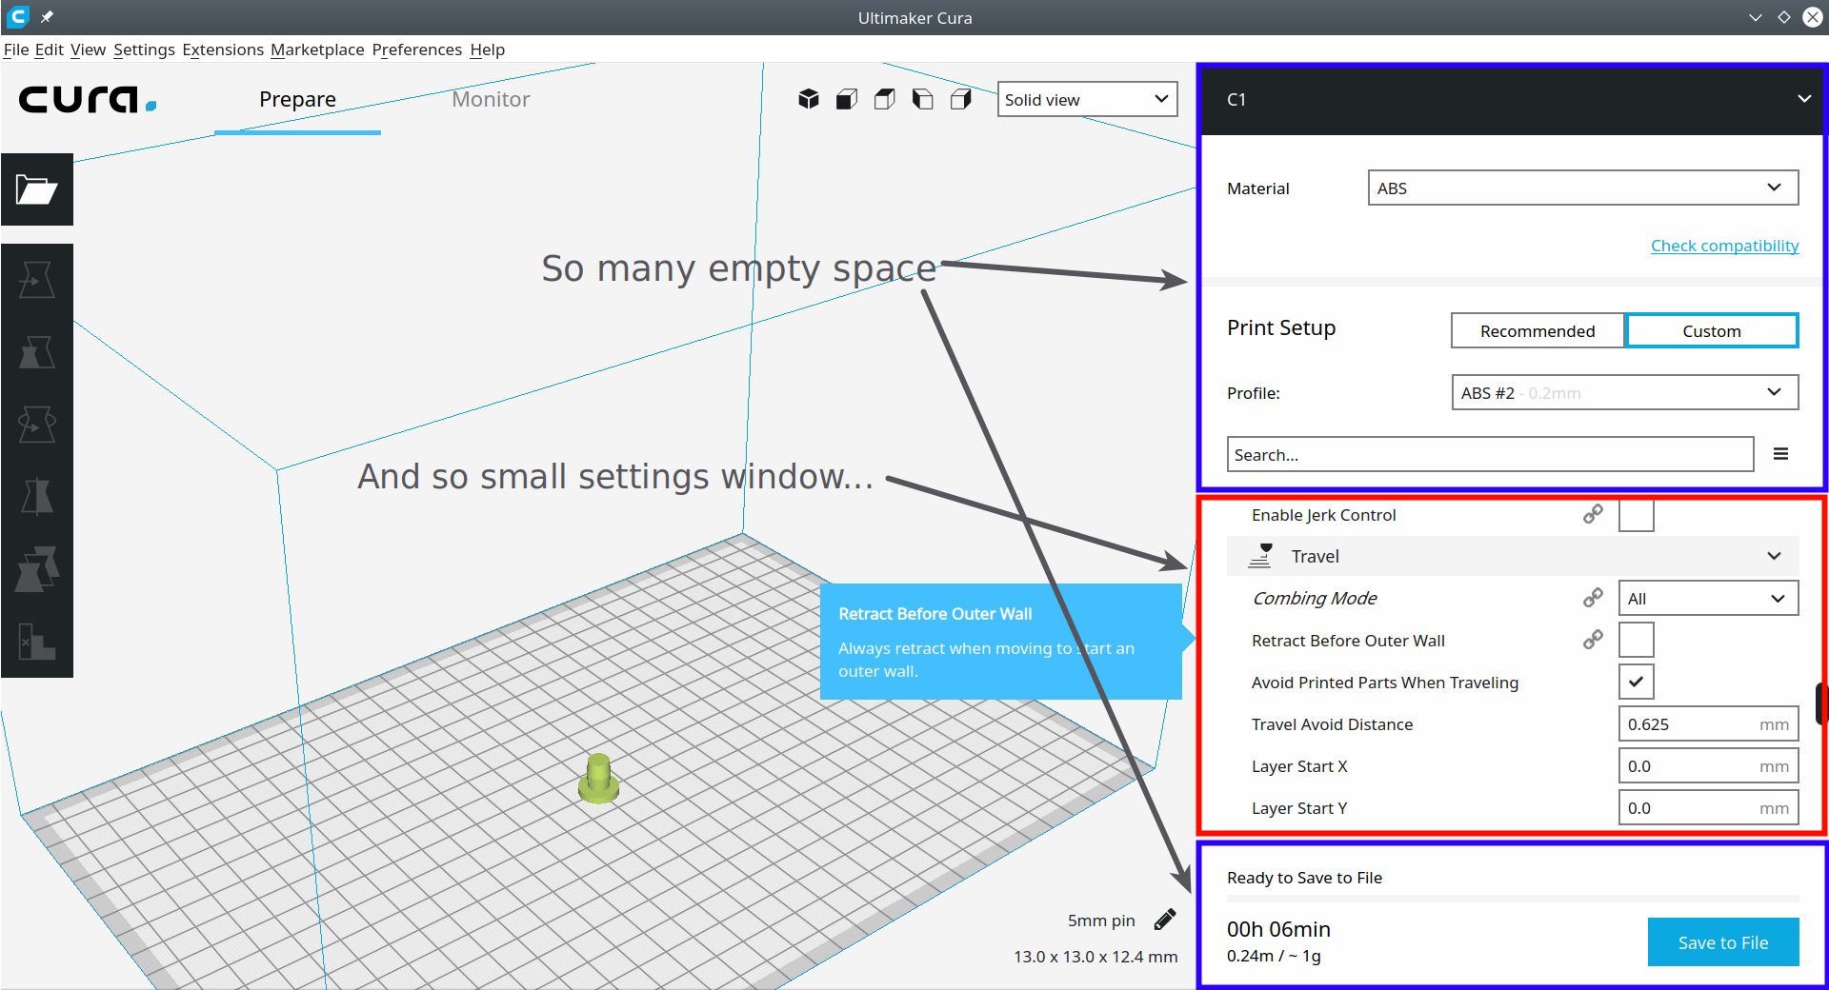Collapse the Travel settings category
This screenshot has height=990, width=1829.
(1513, 556)
